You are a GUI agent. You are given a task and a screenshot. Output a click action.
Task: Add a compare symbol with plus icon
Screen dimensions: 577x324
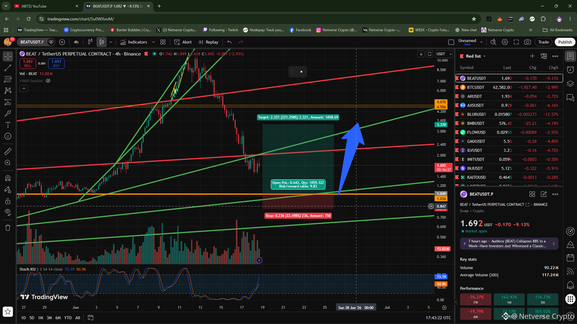[x=62, y=42]
